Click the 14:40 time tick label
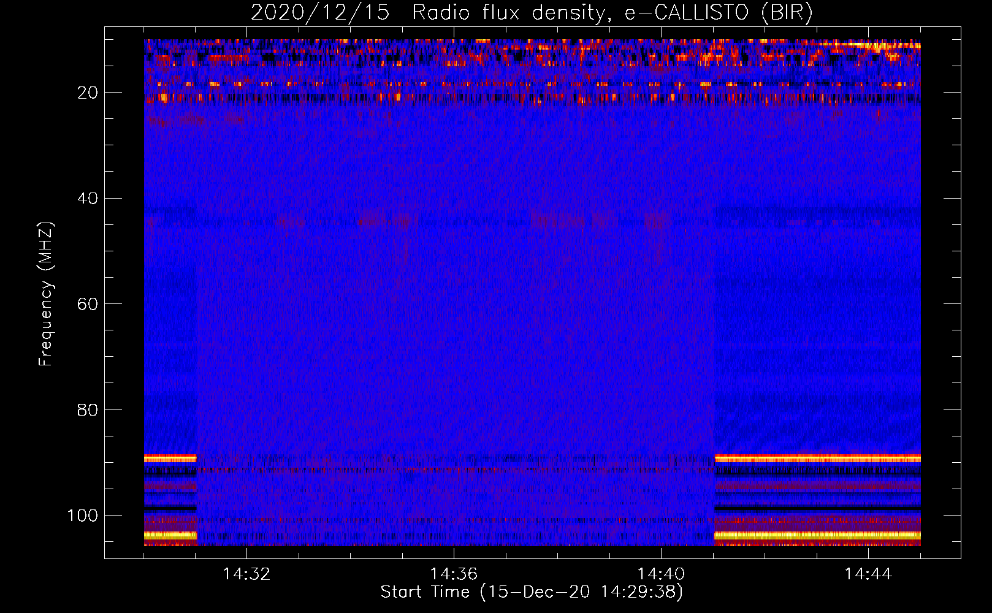The width and height of the screenshot is (992, 613). (x=661, y=574)
